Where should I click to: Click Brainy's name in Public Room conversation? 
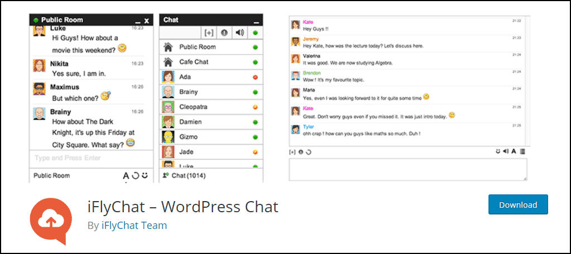point(60,112)
